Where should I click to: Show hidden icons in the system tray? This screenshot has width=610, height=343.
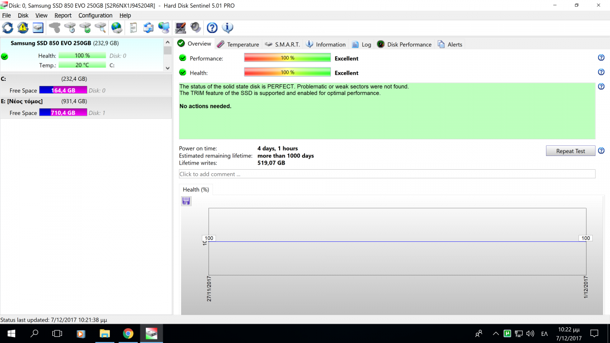pyautogui.click(x=496, y=334)
